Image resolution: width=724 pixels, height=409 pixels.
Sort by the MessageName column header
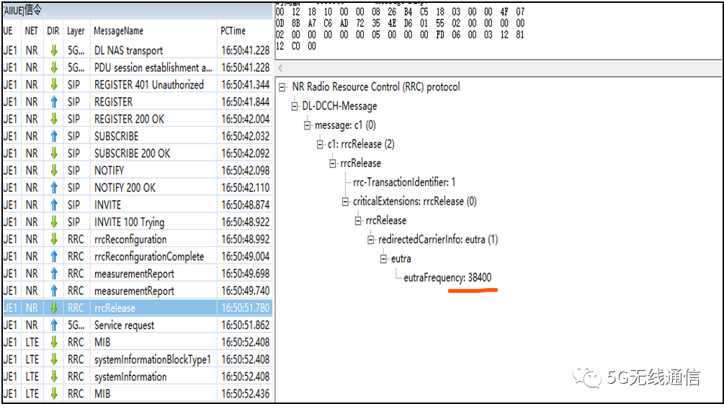119,31
